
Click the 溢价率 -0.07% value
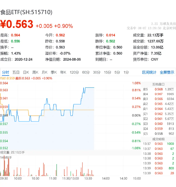point(65,53)
